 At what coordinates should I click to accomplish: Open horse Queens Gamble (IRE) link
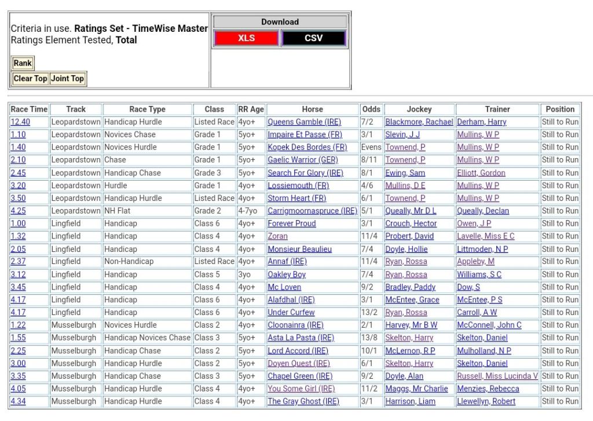tap(304, 122)
